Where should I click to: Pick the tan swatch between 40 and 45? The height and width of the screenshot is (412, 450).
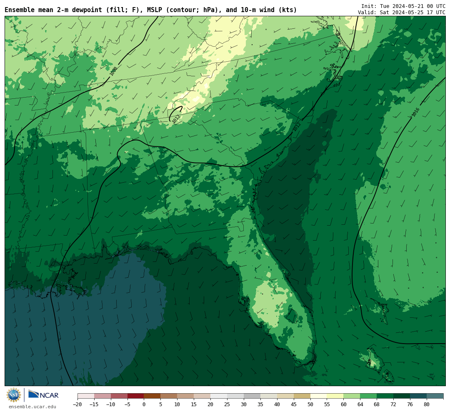(285, 396)
